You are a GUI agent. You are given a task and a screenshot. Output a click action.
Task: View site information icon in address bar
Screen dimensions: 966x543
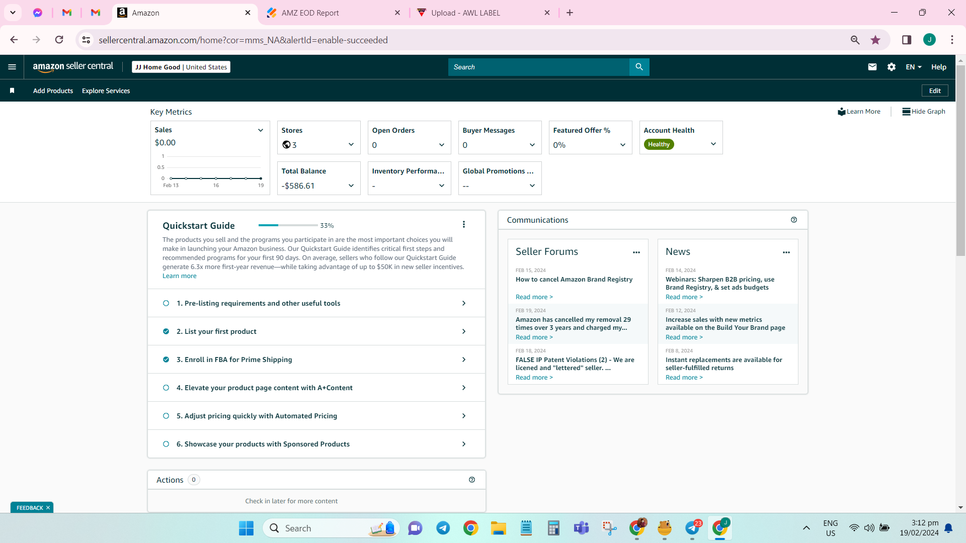pyautogui.click(x=87, y=40)
